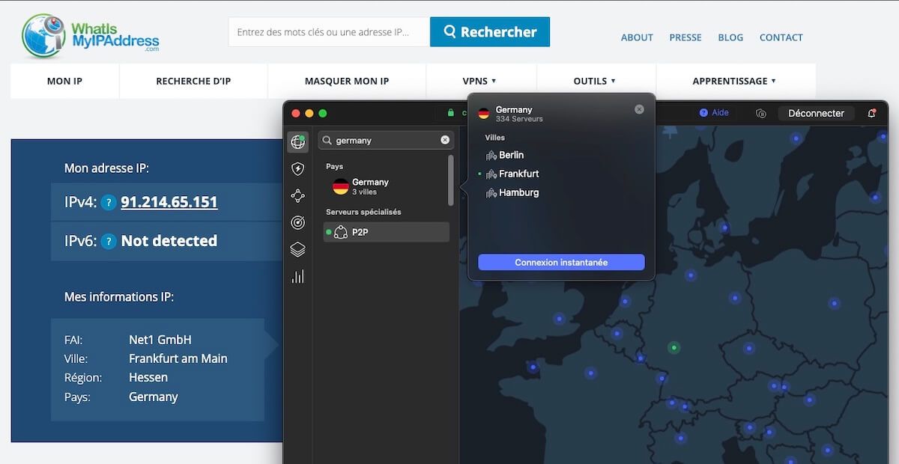Viewport: 899px width, 464px height.
Task: Open the Meshnet nodes icon
Action: coord(297,195)
